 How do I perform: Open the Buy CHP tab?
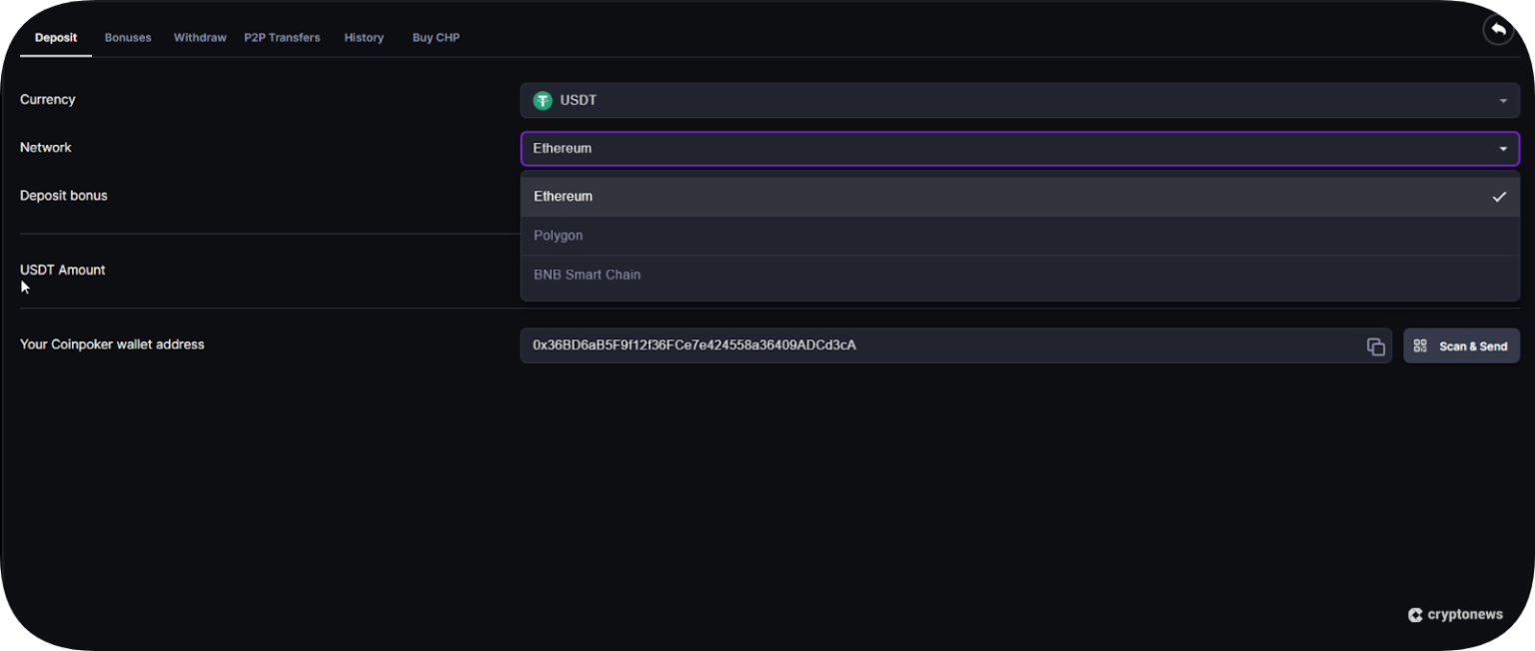(436, 38)
